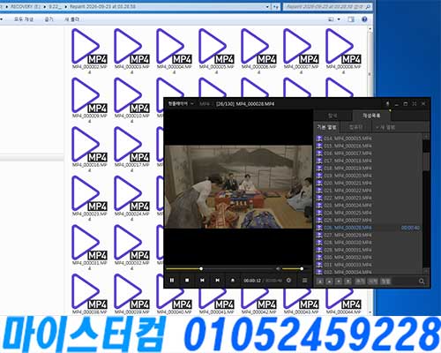Select MP4_000016.MP4 file icon in Explorer
Screen dimensions: 441x353
pos(89,145)
